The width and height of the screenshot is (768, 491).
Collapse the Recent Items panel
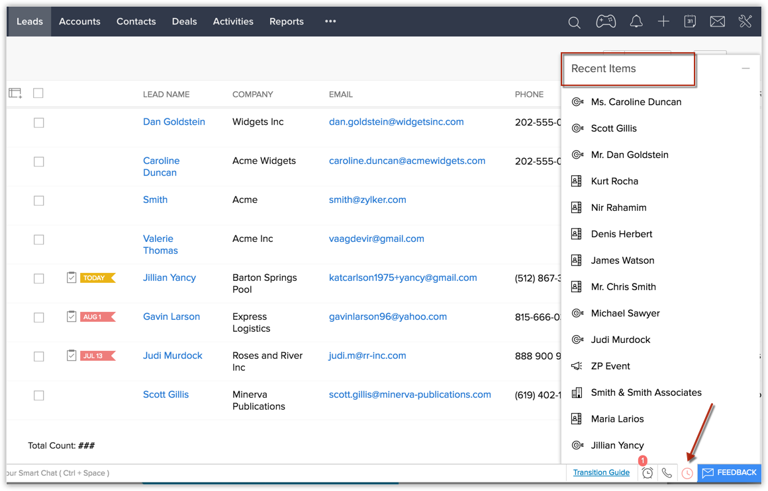tap(745, 69)
